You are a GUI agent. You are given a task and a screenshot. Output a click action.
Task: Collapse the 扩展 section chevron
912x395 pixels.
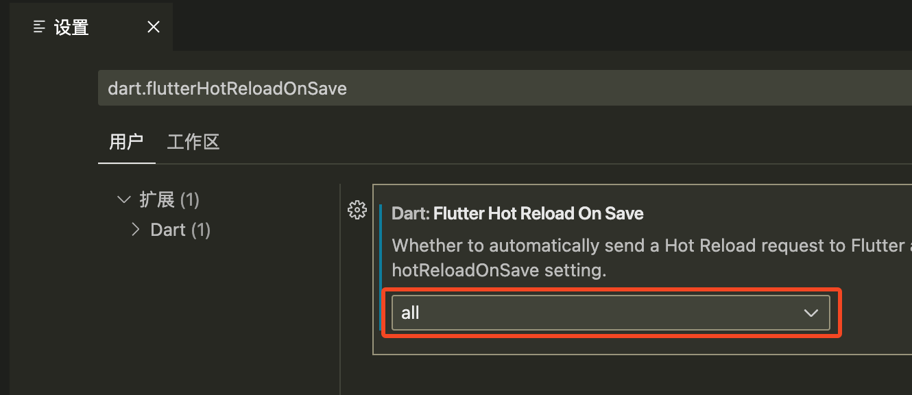click(x=124, y=200)
